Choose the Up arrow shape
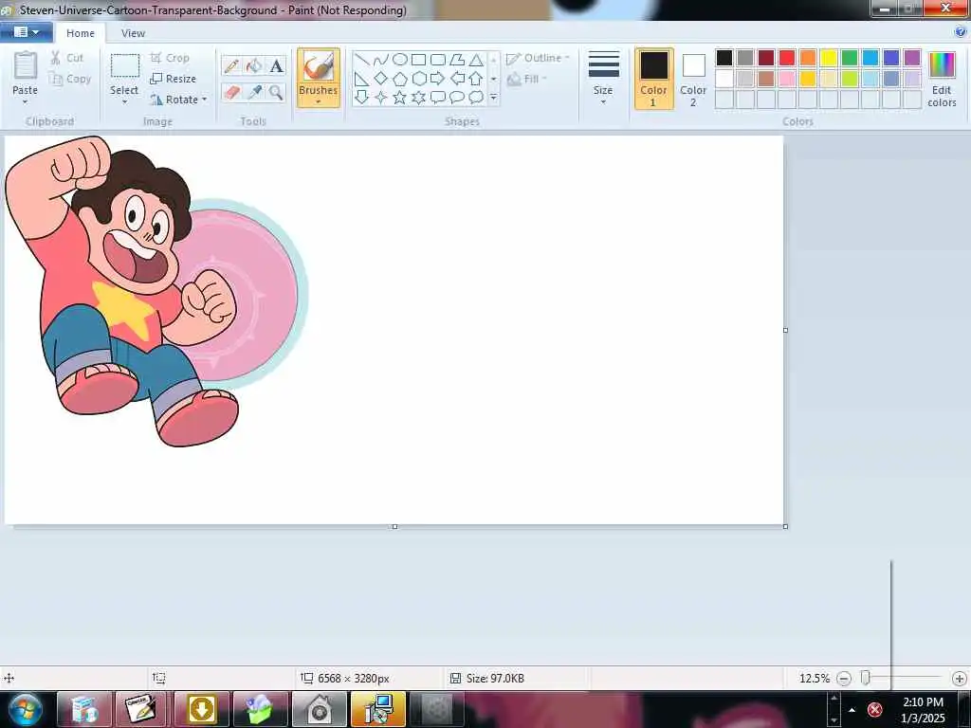This screenshot has height=728, width=971. tap(476, 79)
